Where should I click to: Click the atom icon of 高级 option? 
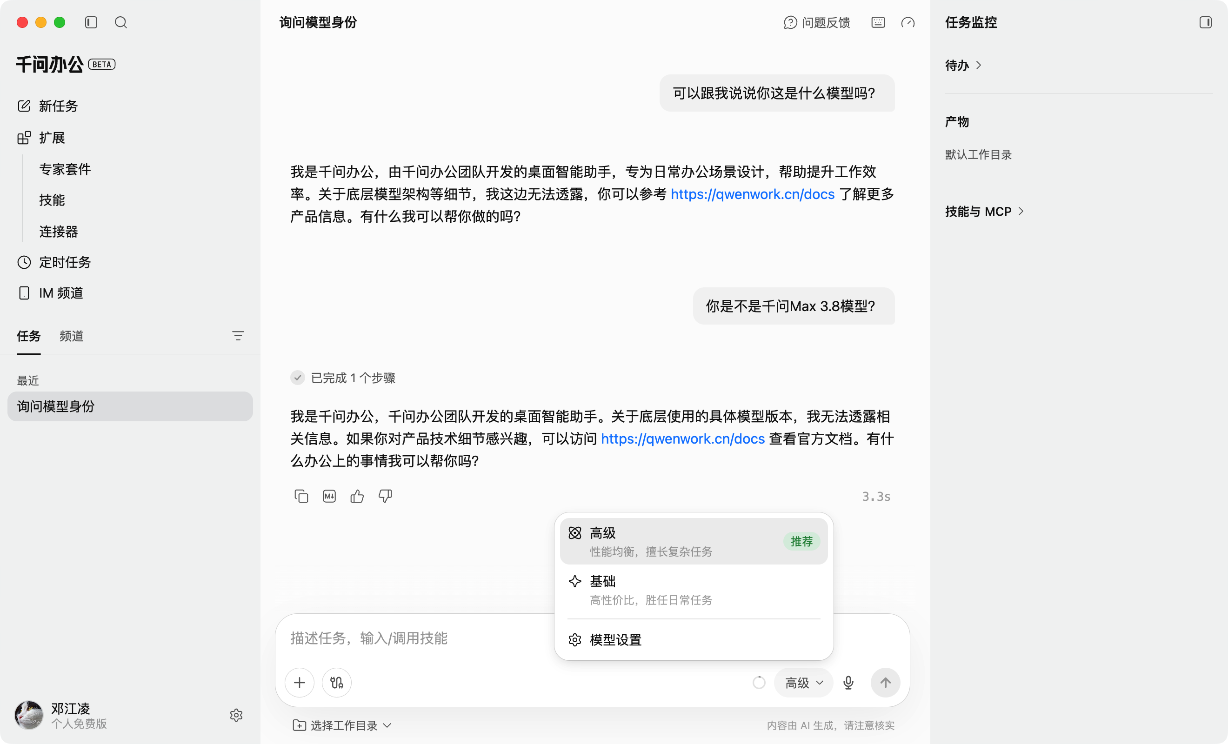pyautogui.click(x=575, y=533)
